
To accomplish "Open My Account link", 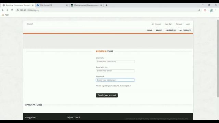I will click(156, 24).
